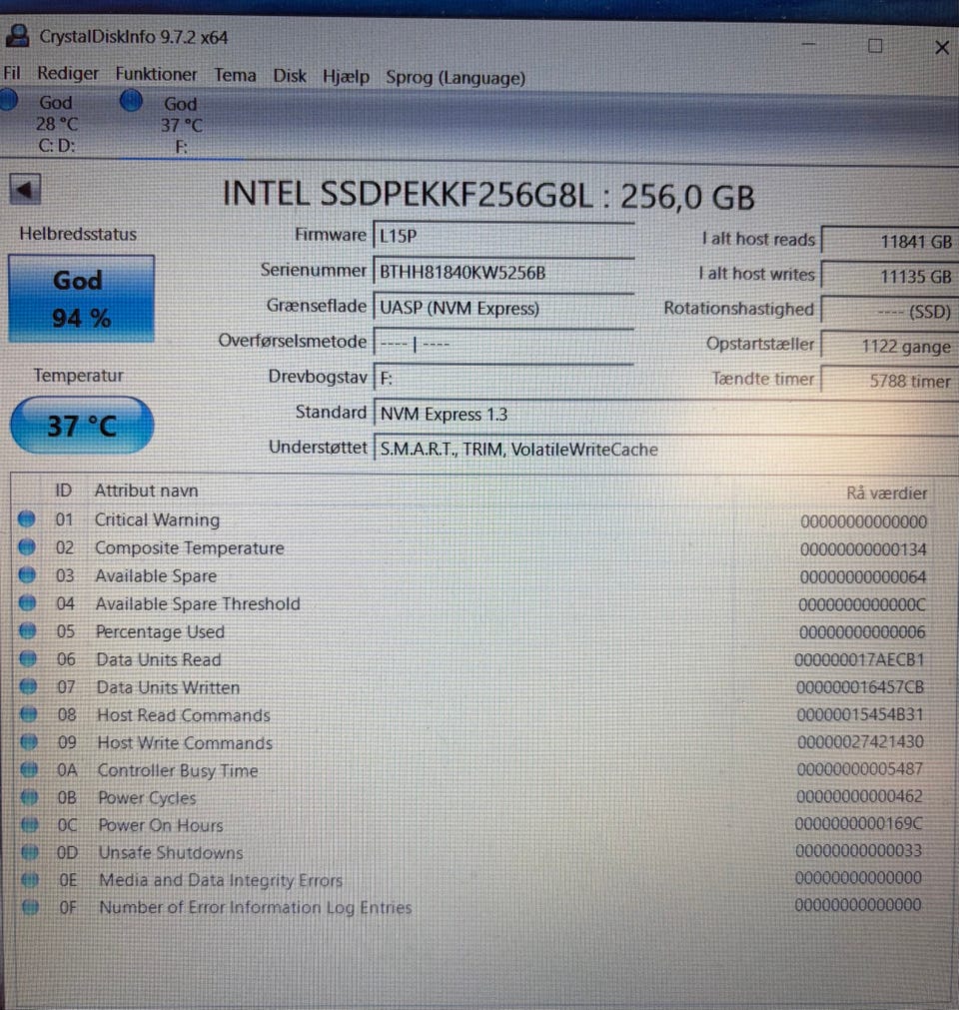
Task: Click the 37 °C temperature button
Action: [x=82, y=426]
